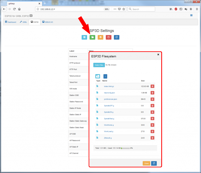Open WorkHome.g file link
Screen dimensions: 201x173
[109, 125]
